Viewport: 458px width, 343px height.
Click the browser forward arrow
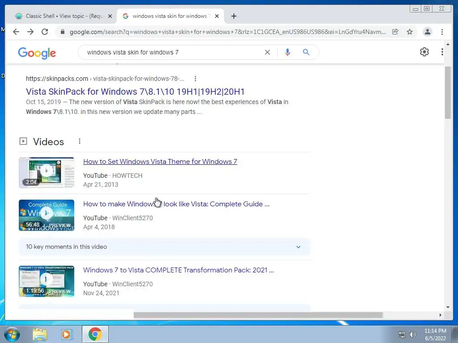(x=30, y=32)
